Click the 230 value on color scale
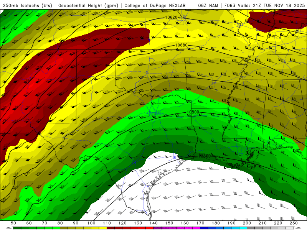Viewport: 307px width, 230px height. (294, 223)
